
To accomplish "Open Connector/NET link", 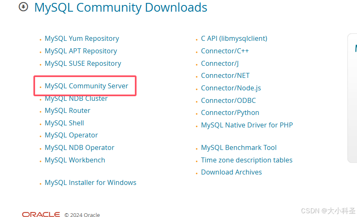I will click(x=225, y=75).
